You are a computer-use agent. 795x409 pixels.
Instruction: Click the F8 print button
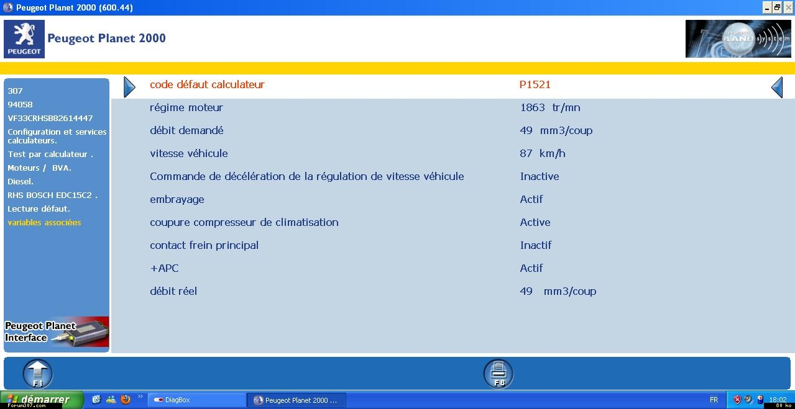point(498,374)
